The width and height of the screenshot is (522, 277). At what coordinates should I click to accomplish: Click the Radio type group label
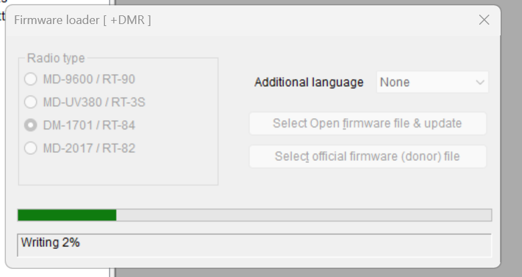tap(55, 58)
